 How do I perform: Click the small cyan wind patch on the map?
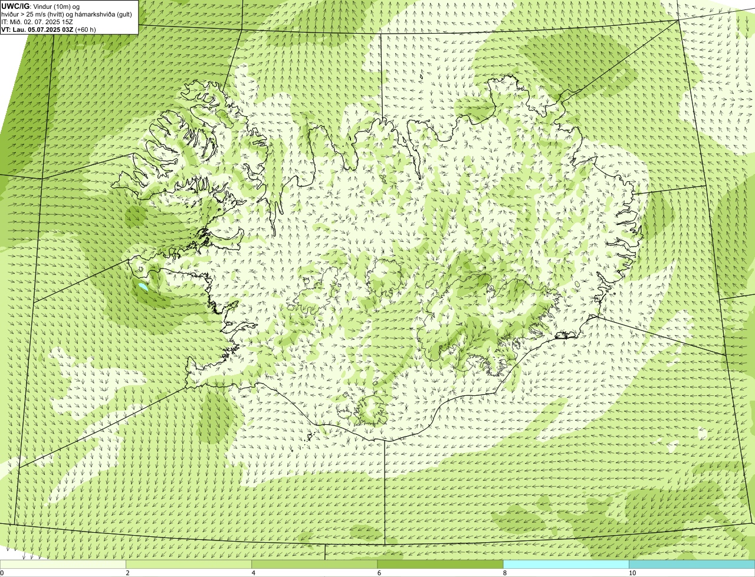[143, 287]
